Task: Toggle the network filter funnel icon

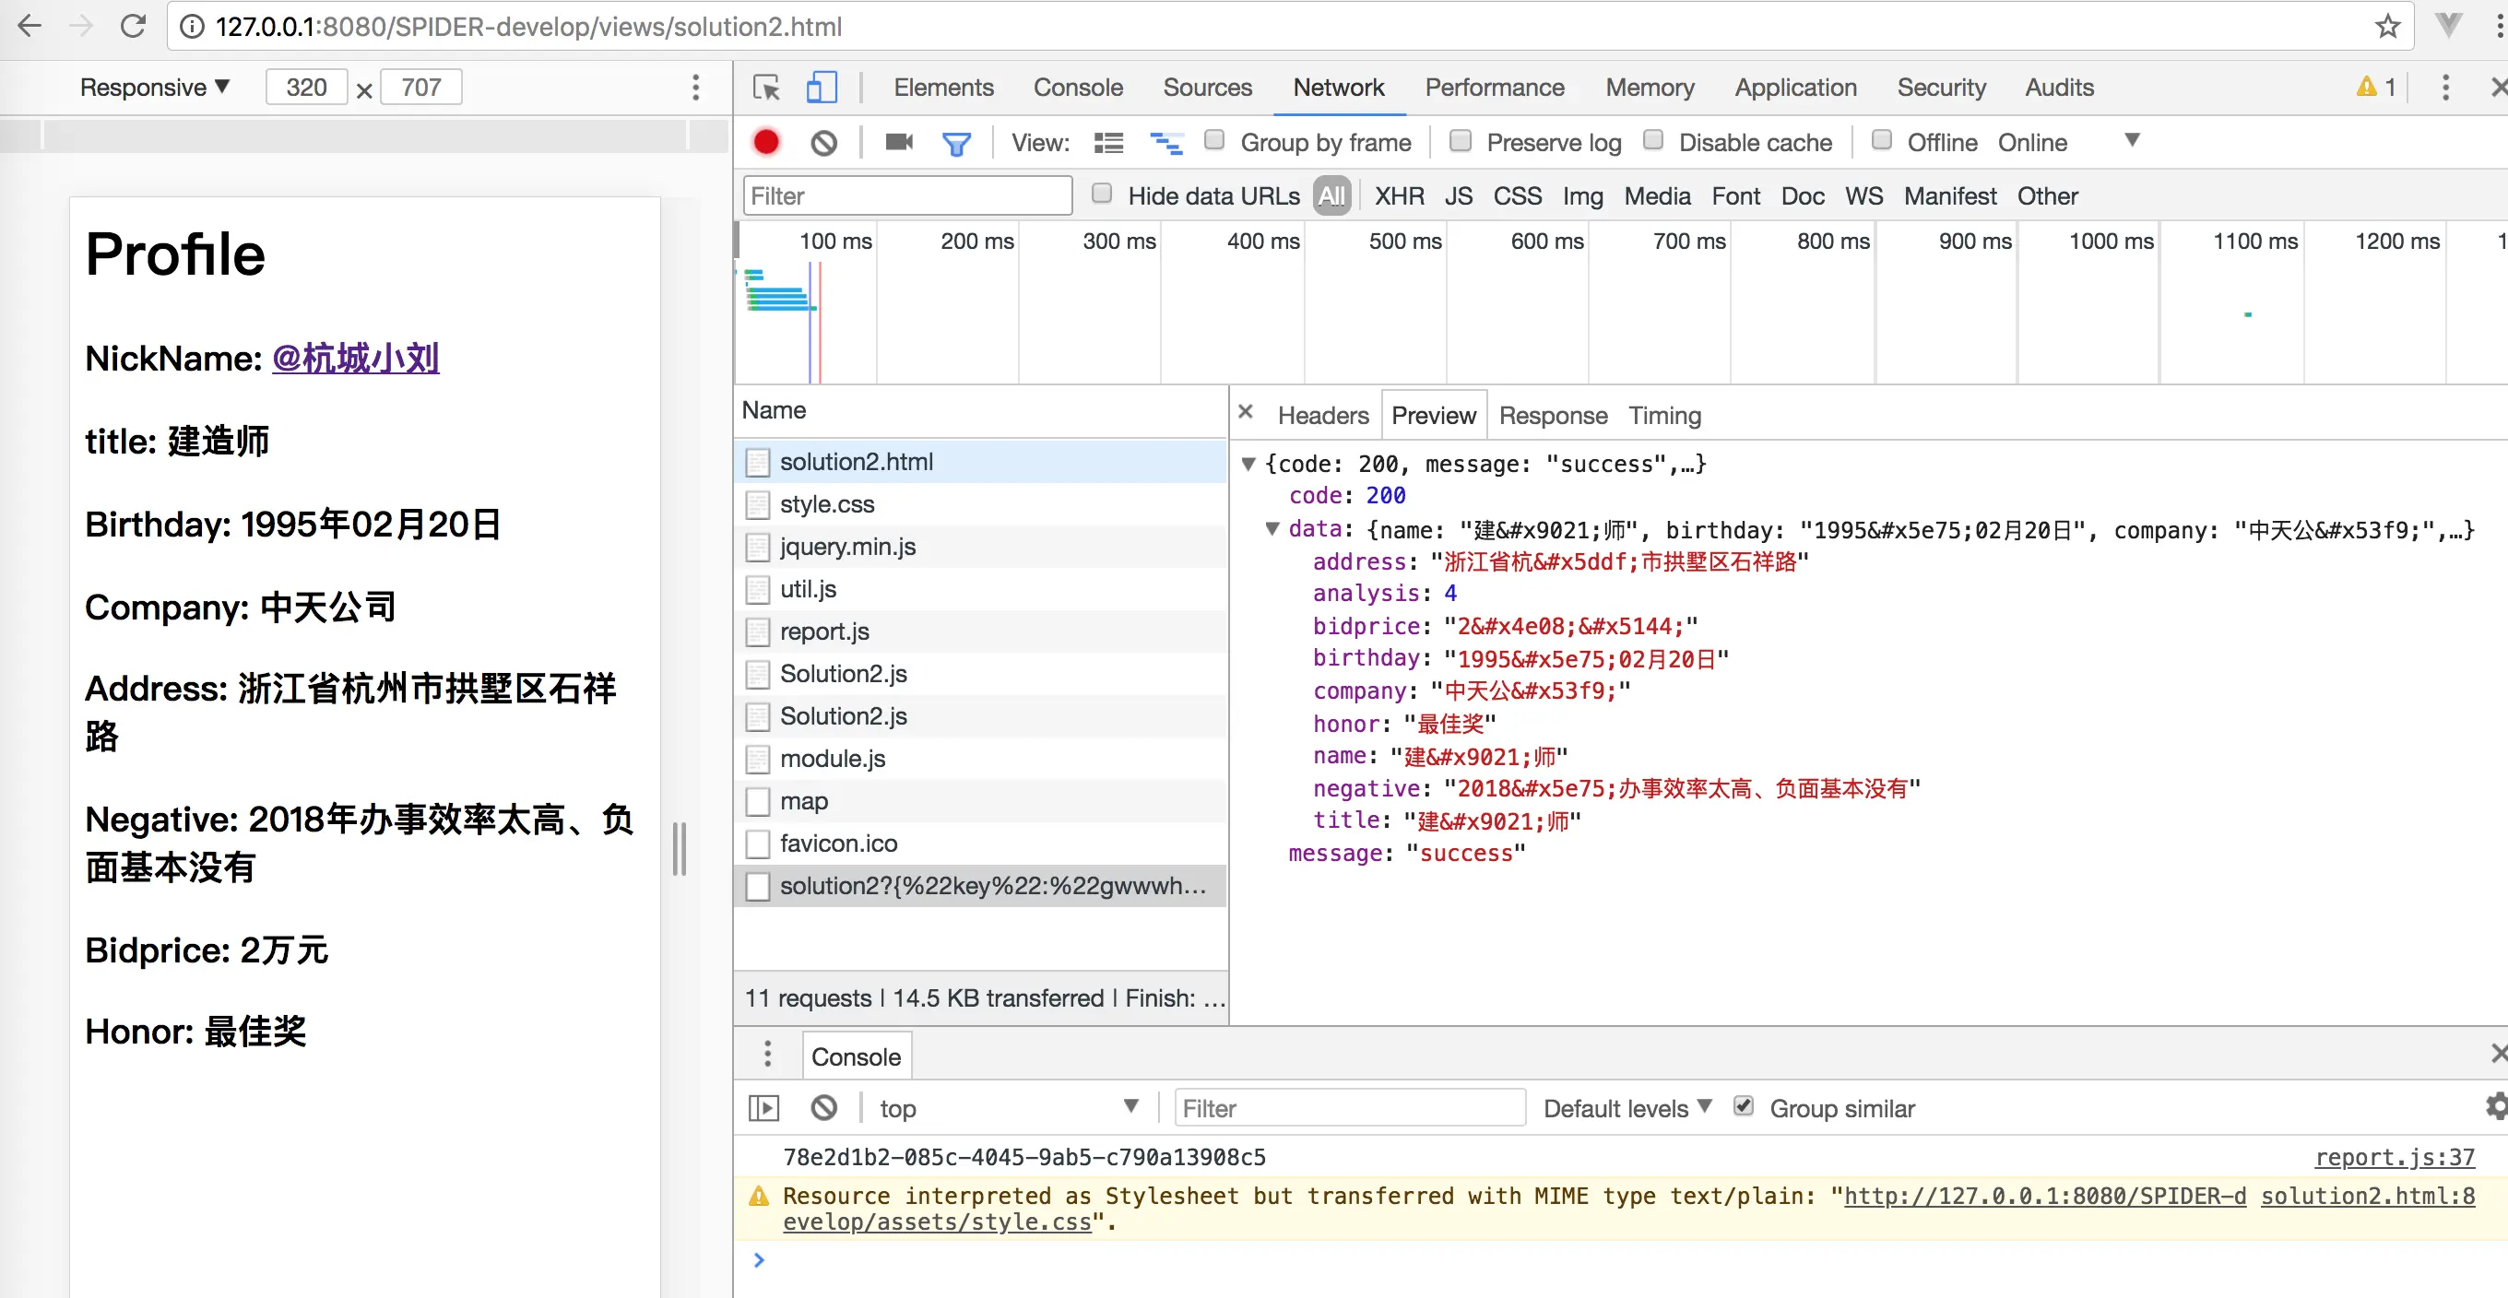Action: click(x=956, y=144)
